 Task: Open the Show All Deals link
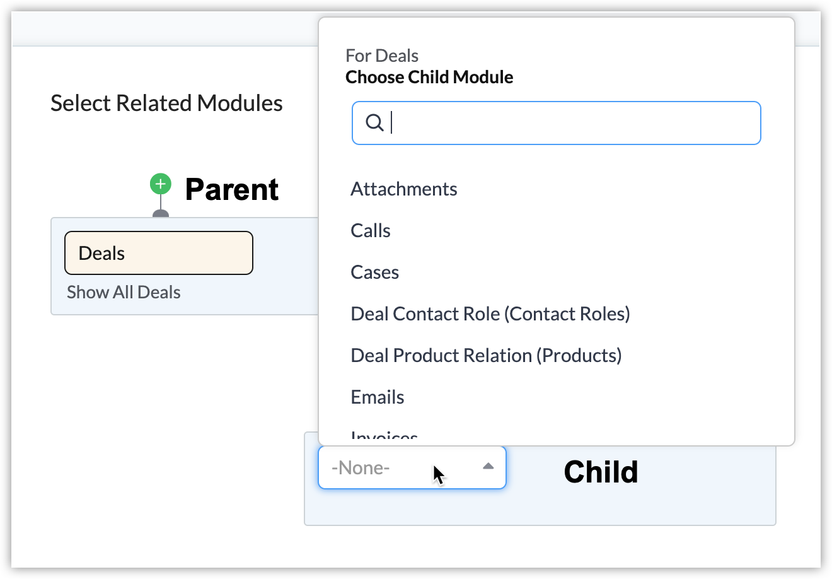[124, 292]
